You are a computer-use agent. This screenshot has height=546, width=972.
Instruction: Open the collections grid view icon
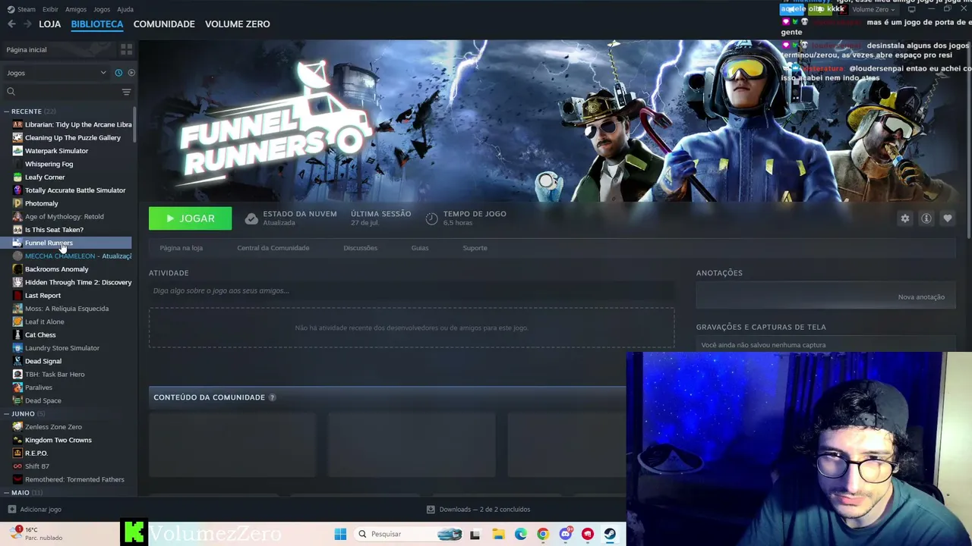pos(126,49)
